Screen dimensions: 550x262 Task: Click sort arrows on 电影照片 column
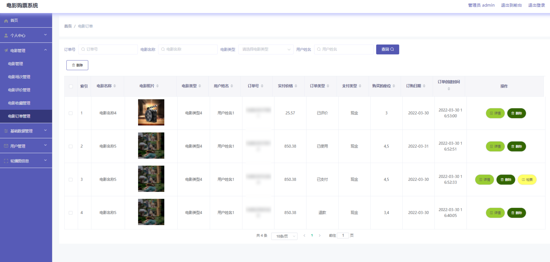[x=157, y=86]
